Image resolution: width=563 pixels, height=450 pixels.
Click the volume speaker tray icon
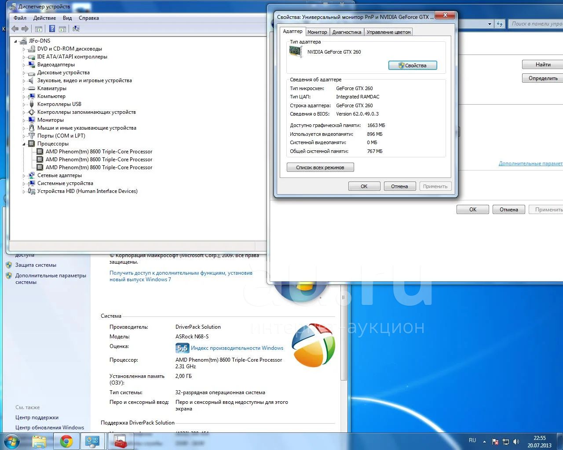coord(516,442)
